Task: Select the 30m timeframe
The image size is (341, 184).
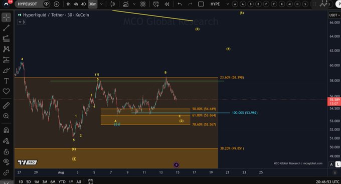Action: coord(93,4)
